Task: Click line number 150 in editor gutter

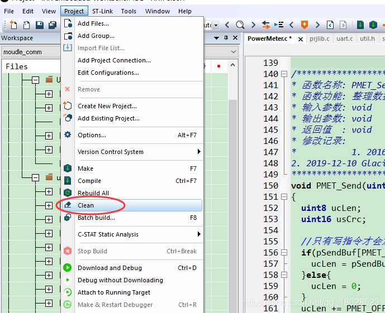Action: point(270,186)
